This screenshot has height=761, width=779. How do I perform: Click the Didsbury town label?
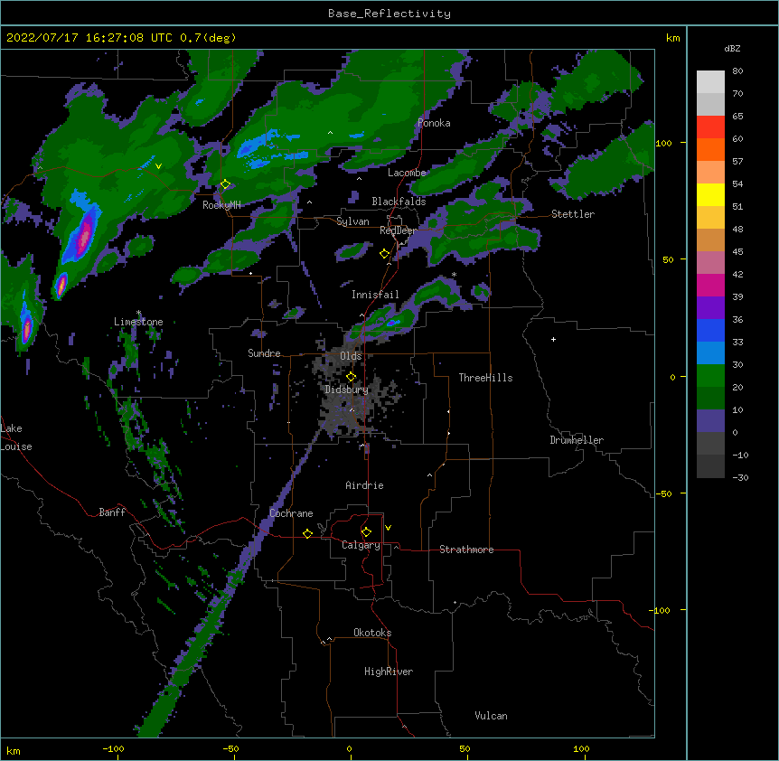[346, 390]
